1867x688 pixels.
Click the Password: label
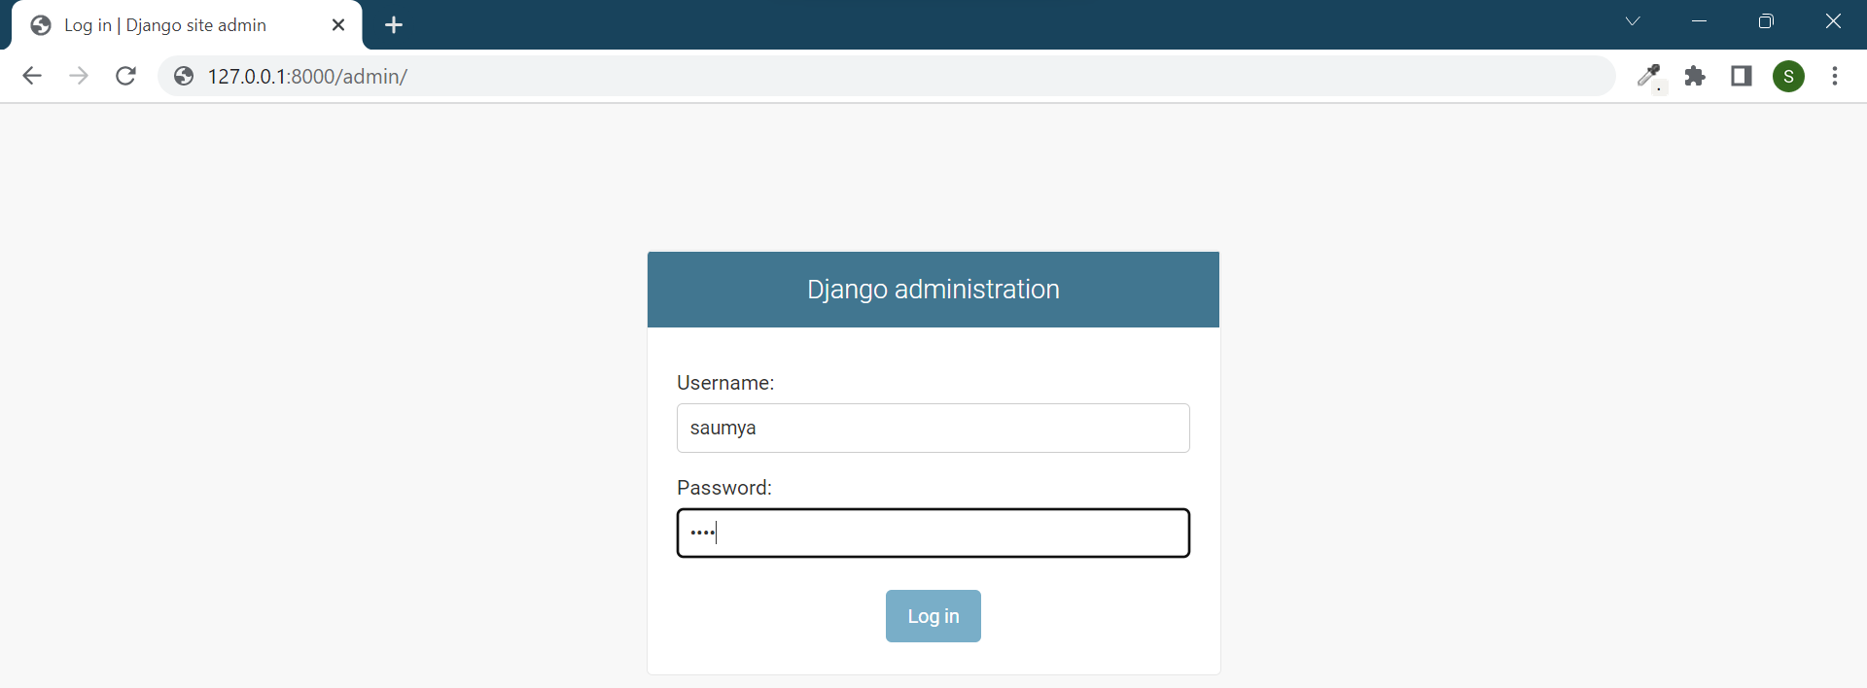point(724,488)
